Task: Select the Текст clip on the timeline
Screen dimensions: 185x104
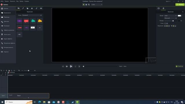Action: (x=28, y=96)
